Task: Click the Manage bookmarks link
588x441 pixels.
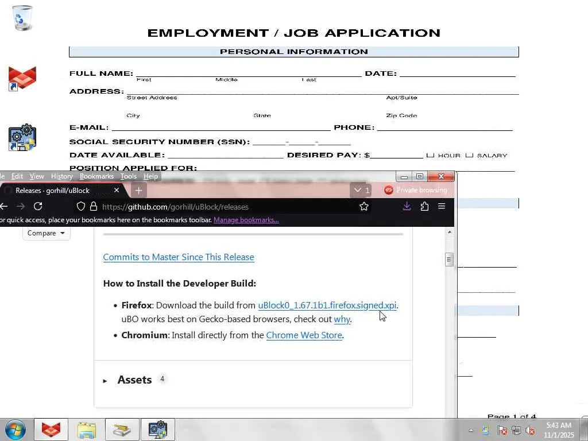Action: point(246,220)
